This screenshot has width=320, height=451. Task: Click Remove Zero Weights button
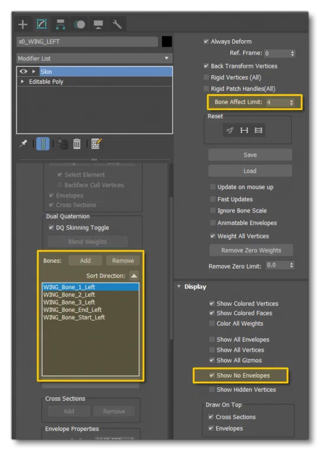pyautogui.click(x=251, y=250)
